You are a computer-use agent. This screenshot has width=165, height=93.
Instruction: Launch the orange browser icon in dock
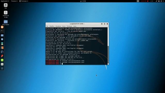point(2,27)
